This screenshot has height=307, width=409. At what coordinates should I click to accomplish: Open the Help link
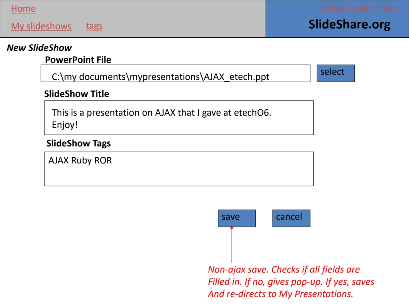click(389, 8)
